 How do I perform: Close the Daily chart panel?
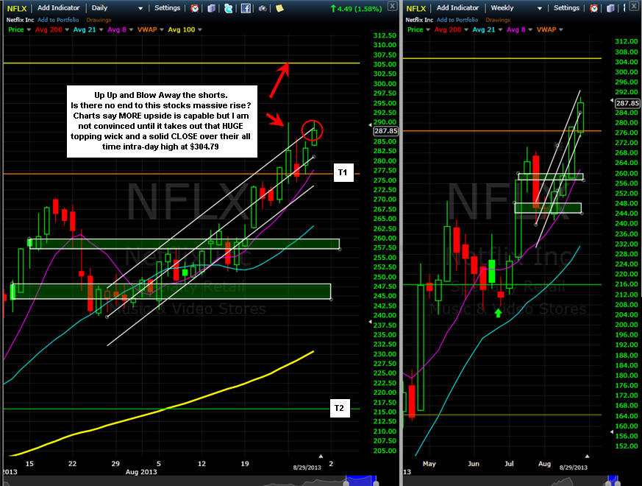point(392,6)
